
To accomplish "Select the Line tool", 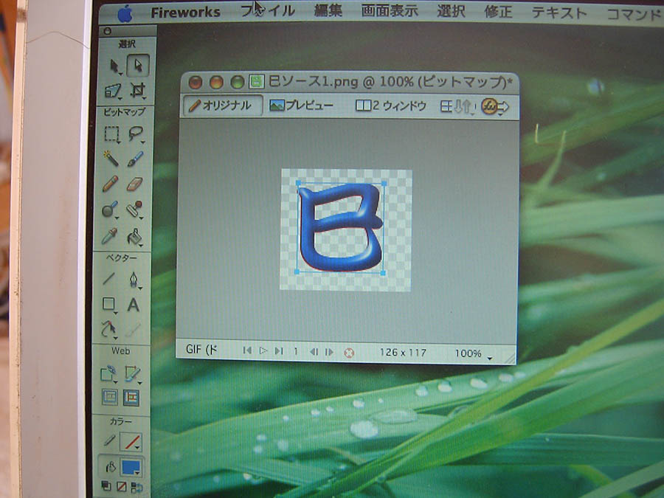I will coord(108,279).
